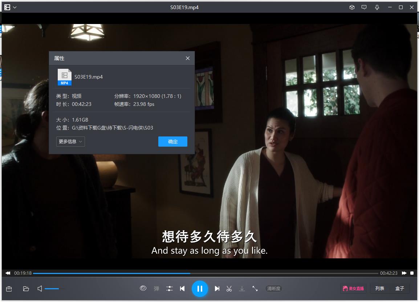Click the 3D box icon in title bar

[x=352, y=8]
